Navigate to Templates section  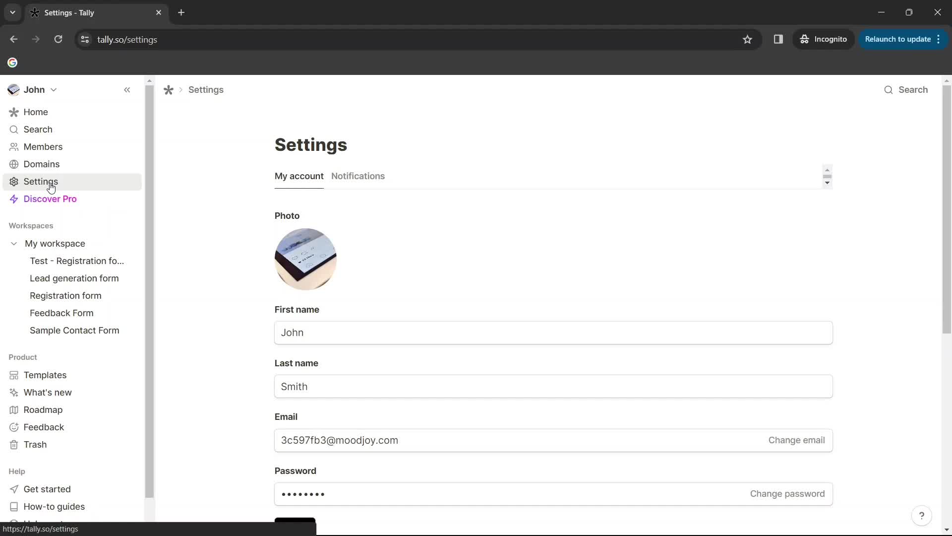coord(45,374)
